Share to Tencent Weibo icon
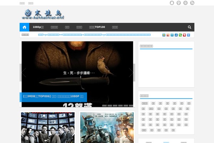The height and width of the screenshot is (143, 214). [x=172, y=35]
